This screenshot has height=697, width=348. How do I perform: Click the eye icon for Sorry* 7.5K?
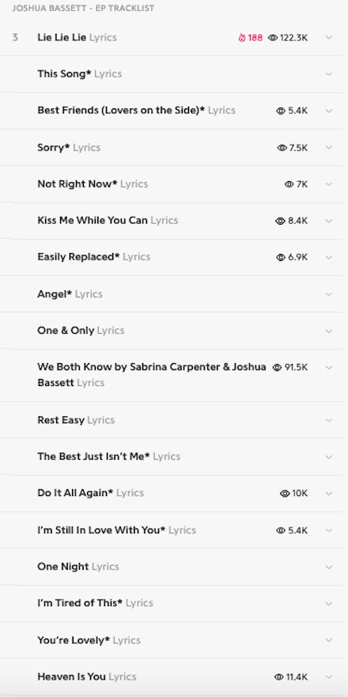pyautogui.click(x=282, y=148)
